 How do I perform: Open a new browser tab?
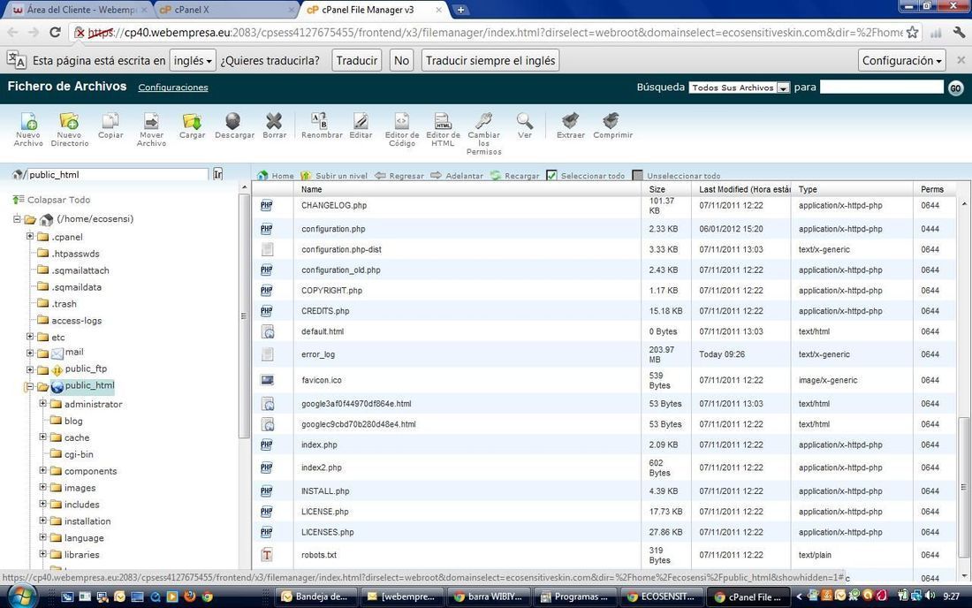(460, 10)
